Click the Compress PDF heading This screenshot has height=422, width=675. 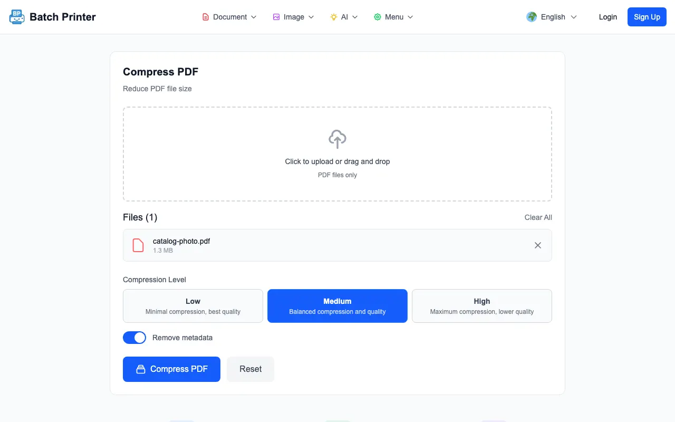tap(161, 72)
